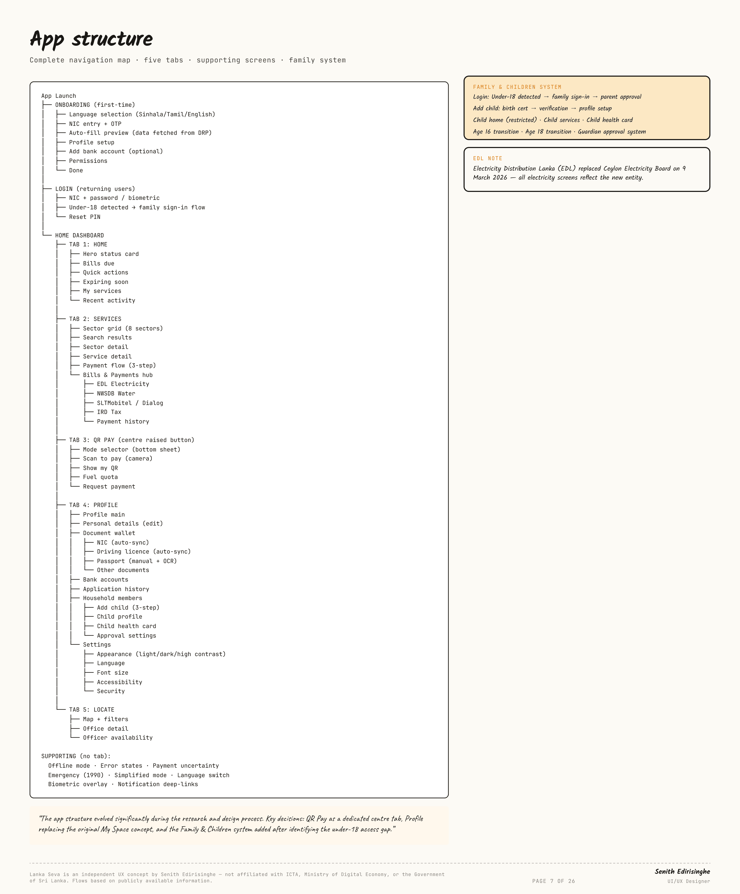Select the 'Child health card' tree row
Image resolution: width=740 pixels, height=894 pixels.
[x=126, y=626]
